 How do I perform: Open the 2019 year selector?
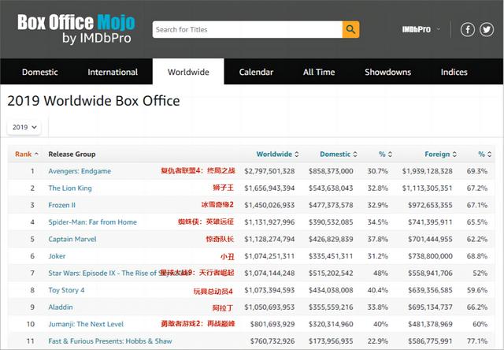click(x=24, y=127)
